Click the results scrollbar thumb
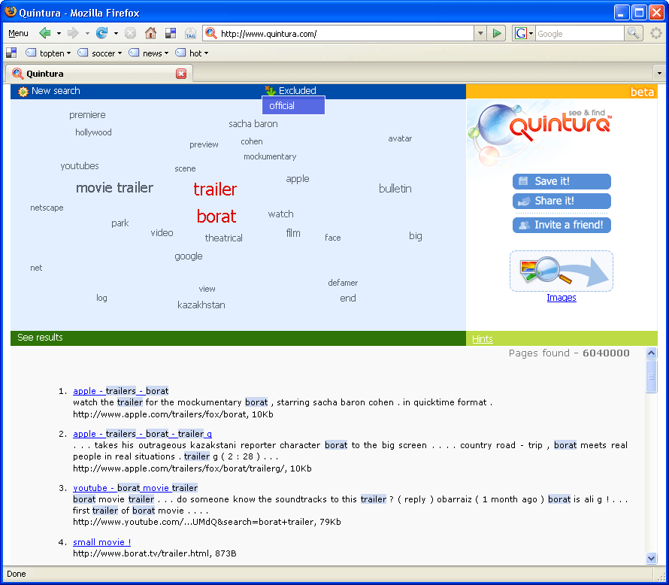Image resolution: width=669 pixels, height=585 pixels. pos(651,376)
